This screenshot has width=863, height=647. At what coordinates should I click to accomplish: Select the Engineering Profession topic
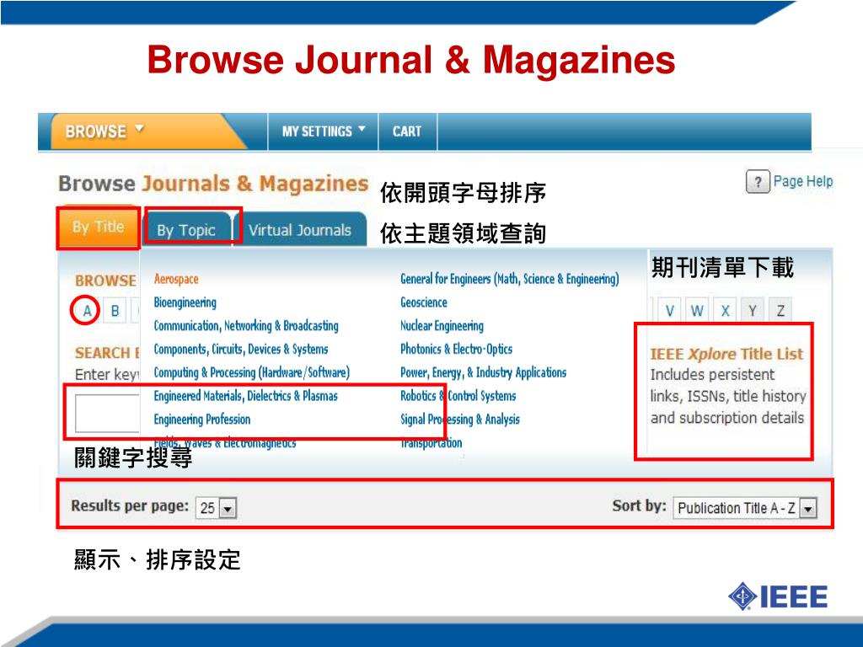[202, 420]
